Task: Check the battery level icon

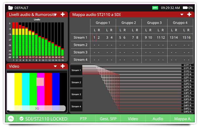Action: click(185, 8)
